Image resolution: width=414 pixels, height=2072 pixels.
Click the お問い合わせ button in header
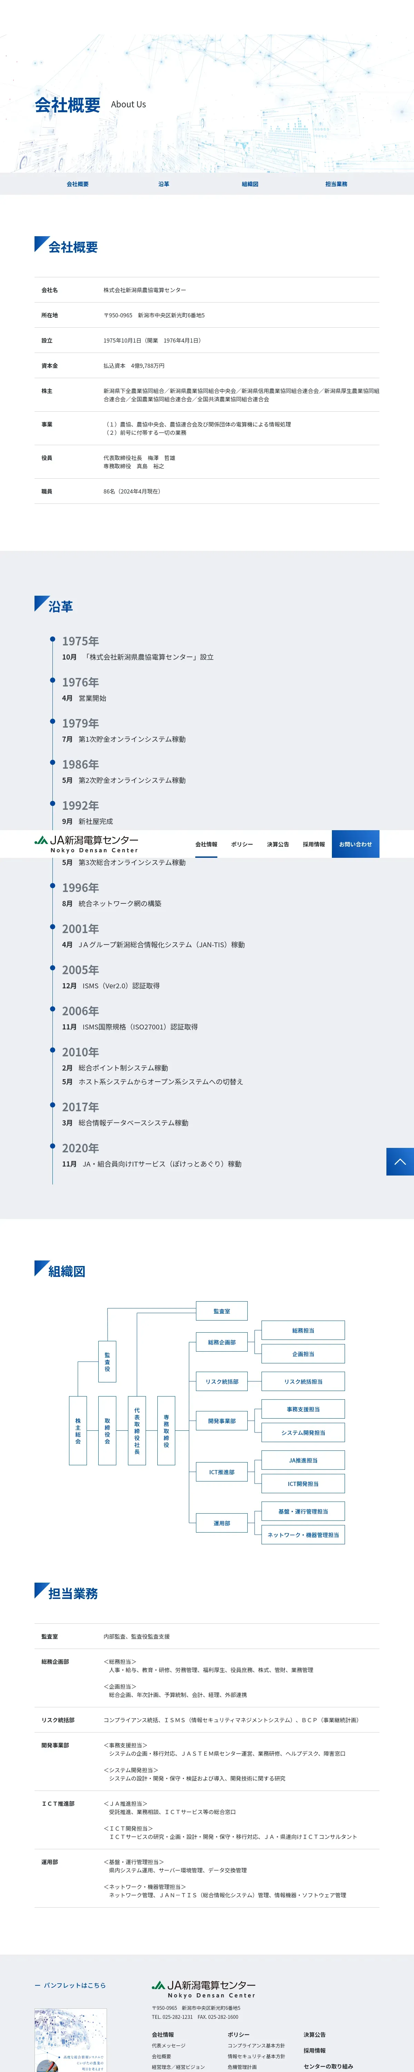355,844
